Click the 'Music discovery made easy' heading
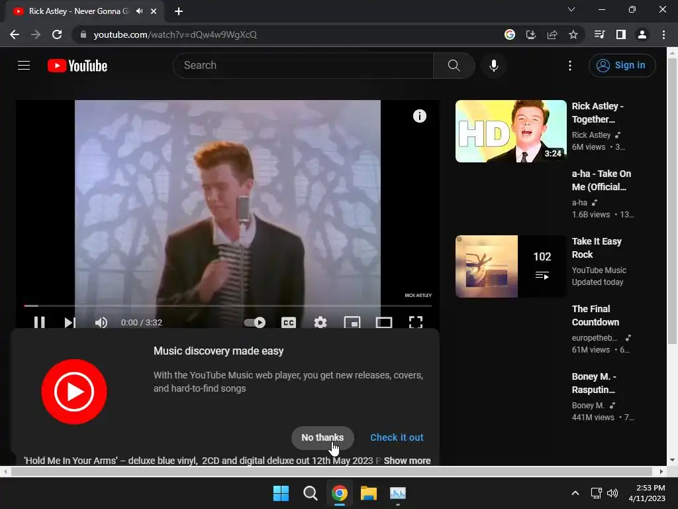 tap(218, 351)
